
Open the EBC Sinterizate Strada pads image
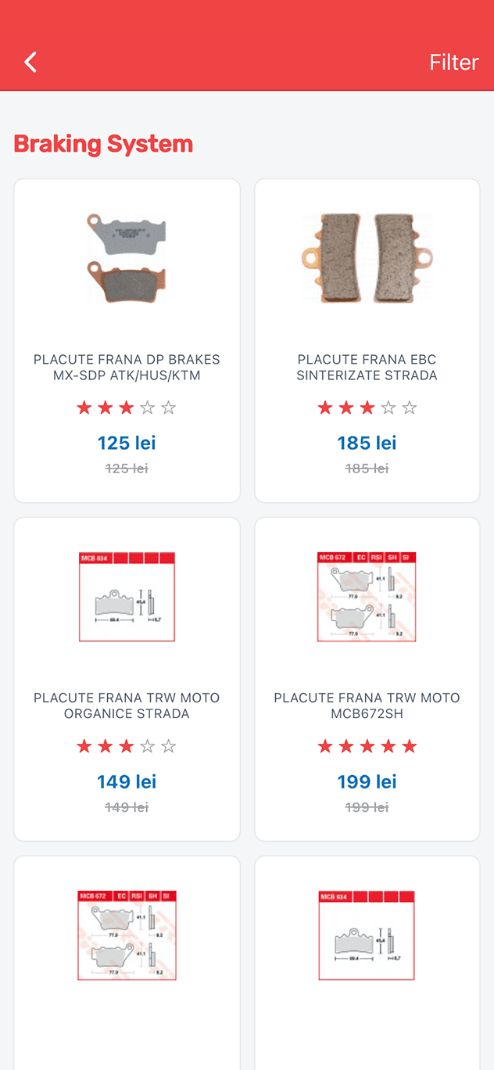click(x=367, y=258)
